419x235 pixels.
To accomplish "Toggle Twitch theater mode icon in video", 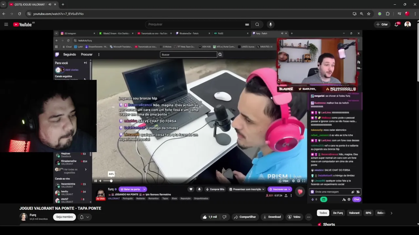I will click(299, 181).
